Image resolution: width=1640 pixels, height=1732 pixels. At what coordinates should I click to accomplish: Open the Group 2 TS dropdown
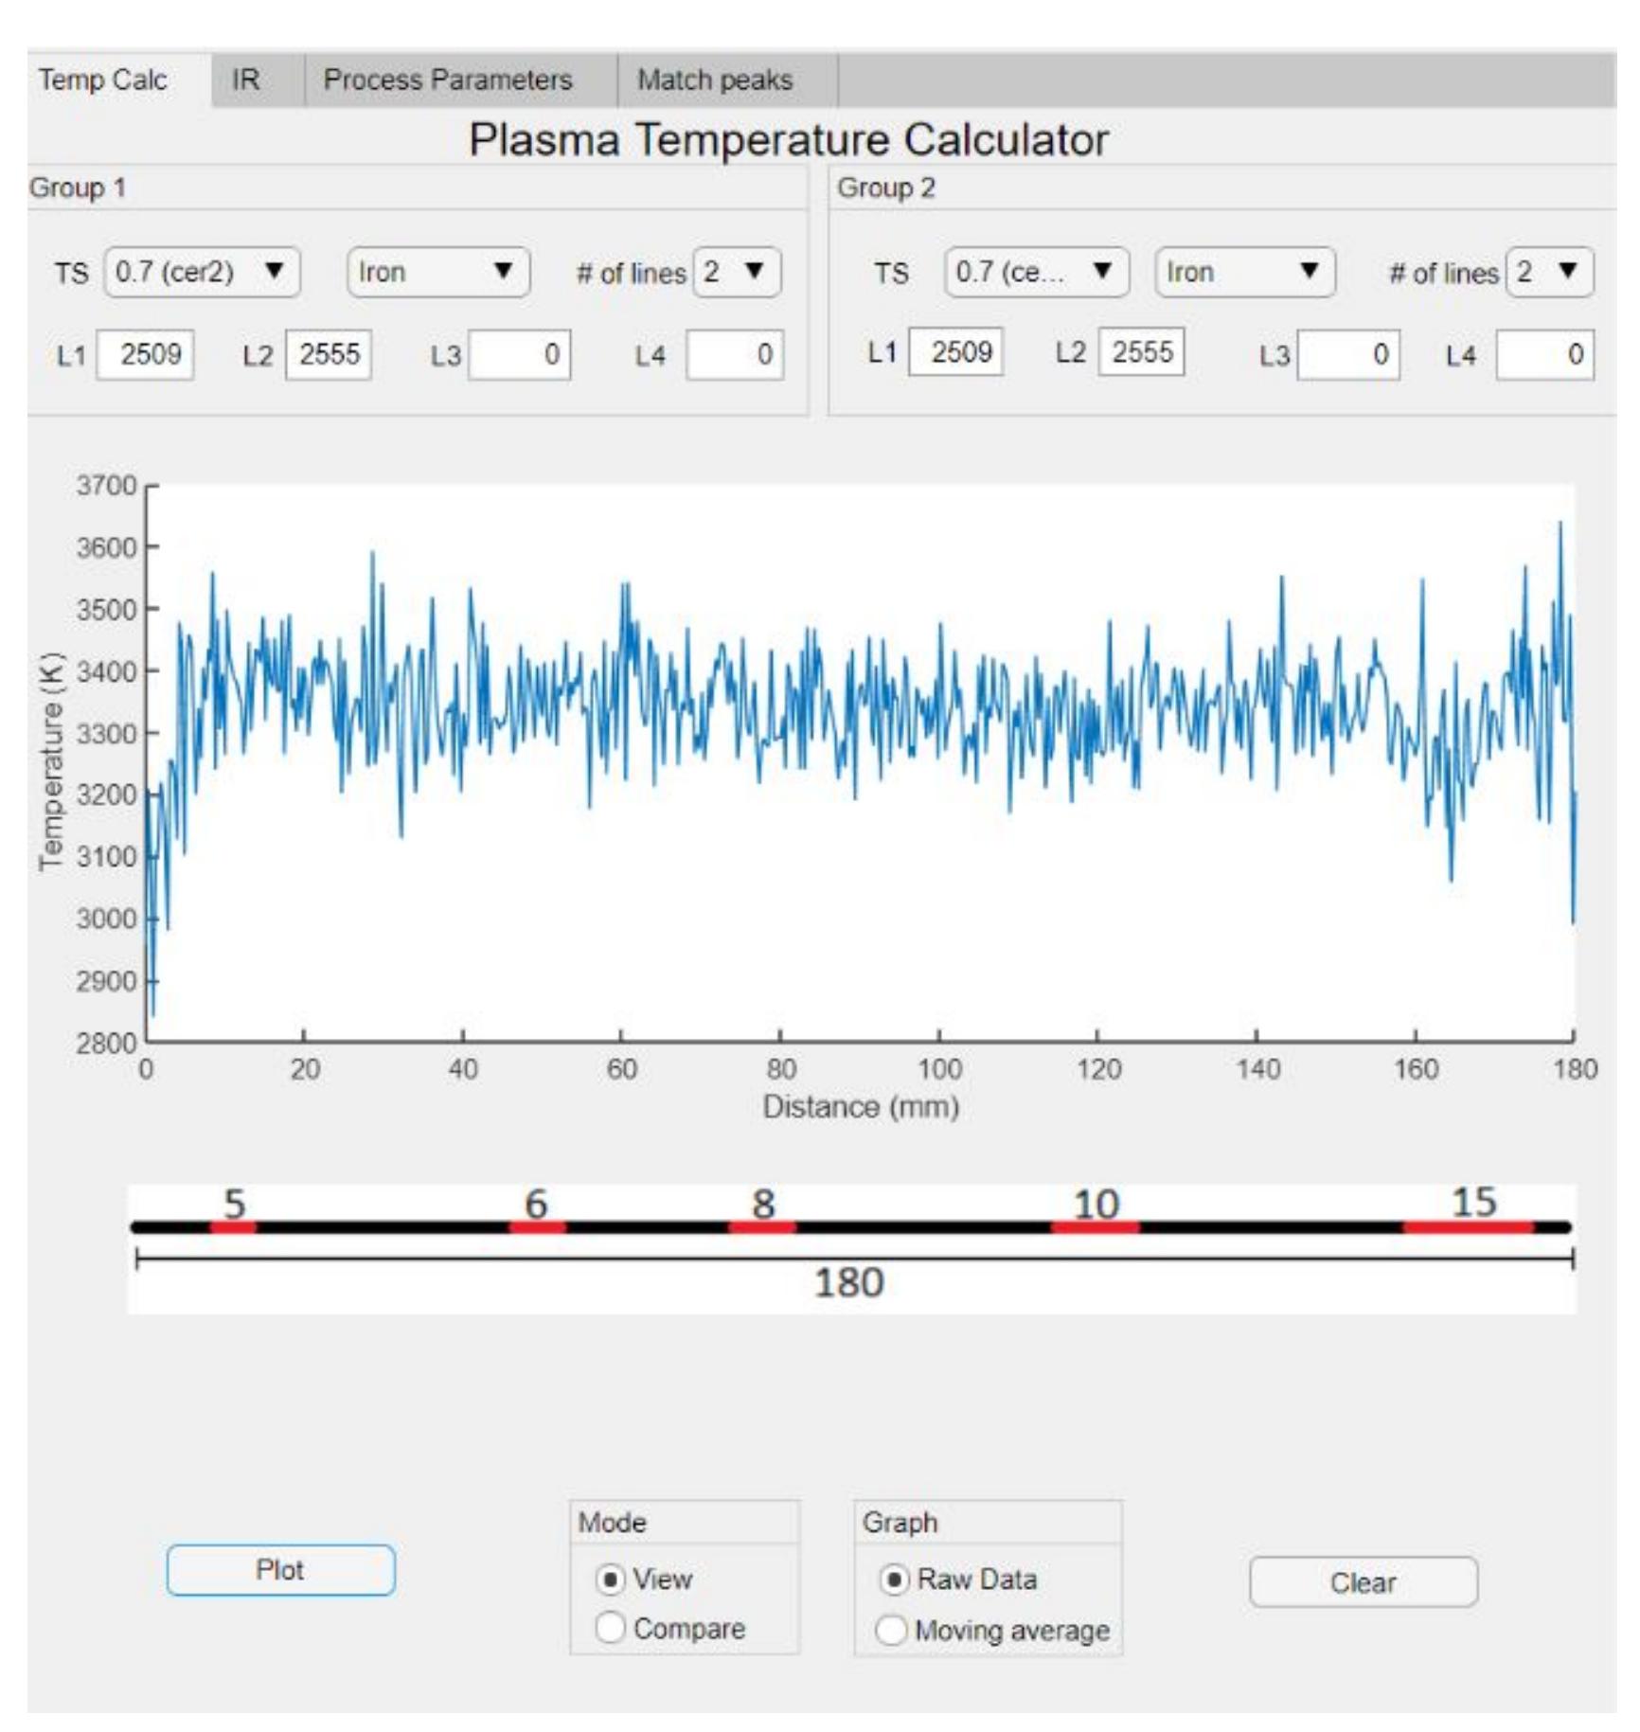(1037, 276)
